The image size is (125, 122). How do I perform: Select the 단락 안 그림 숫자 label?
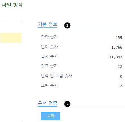tap(56, 76)
